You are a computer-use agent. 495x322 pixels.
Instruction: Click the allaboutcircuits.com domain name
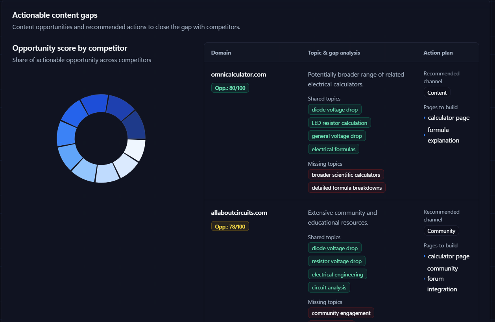click(x=239, y=212)
